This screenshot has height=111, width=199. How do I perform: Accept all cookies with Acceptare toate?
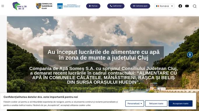pyautogui.click(x=180, y=103)
